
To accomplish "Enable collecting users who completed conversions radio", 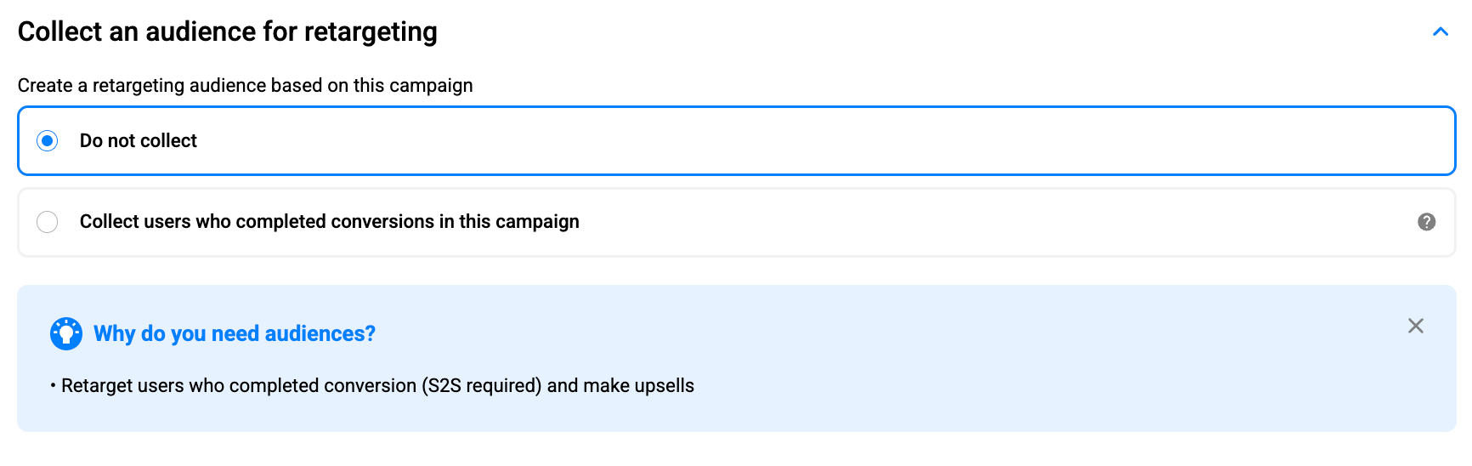I will coord(48,222).
